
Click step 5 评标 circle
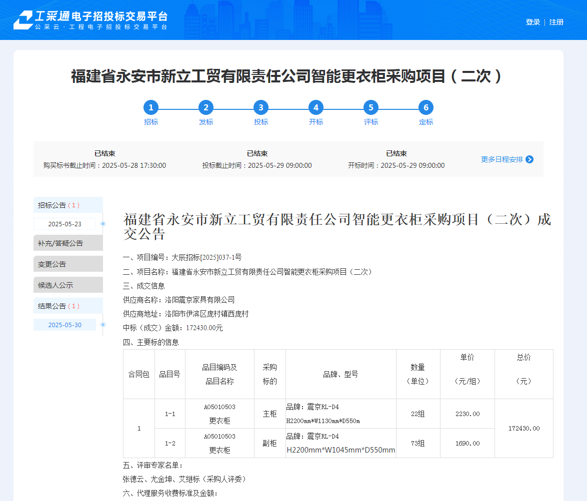coord(371,108)
